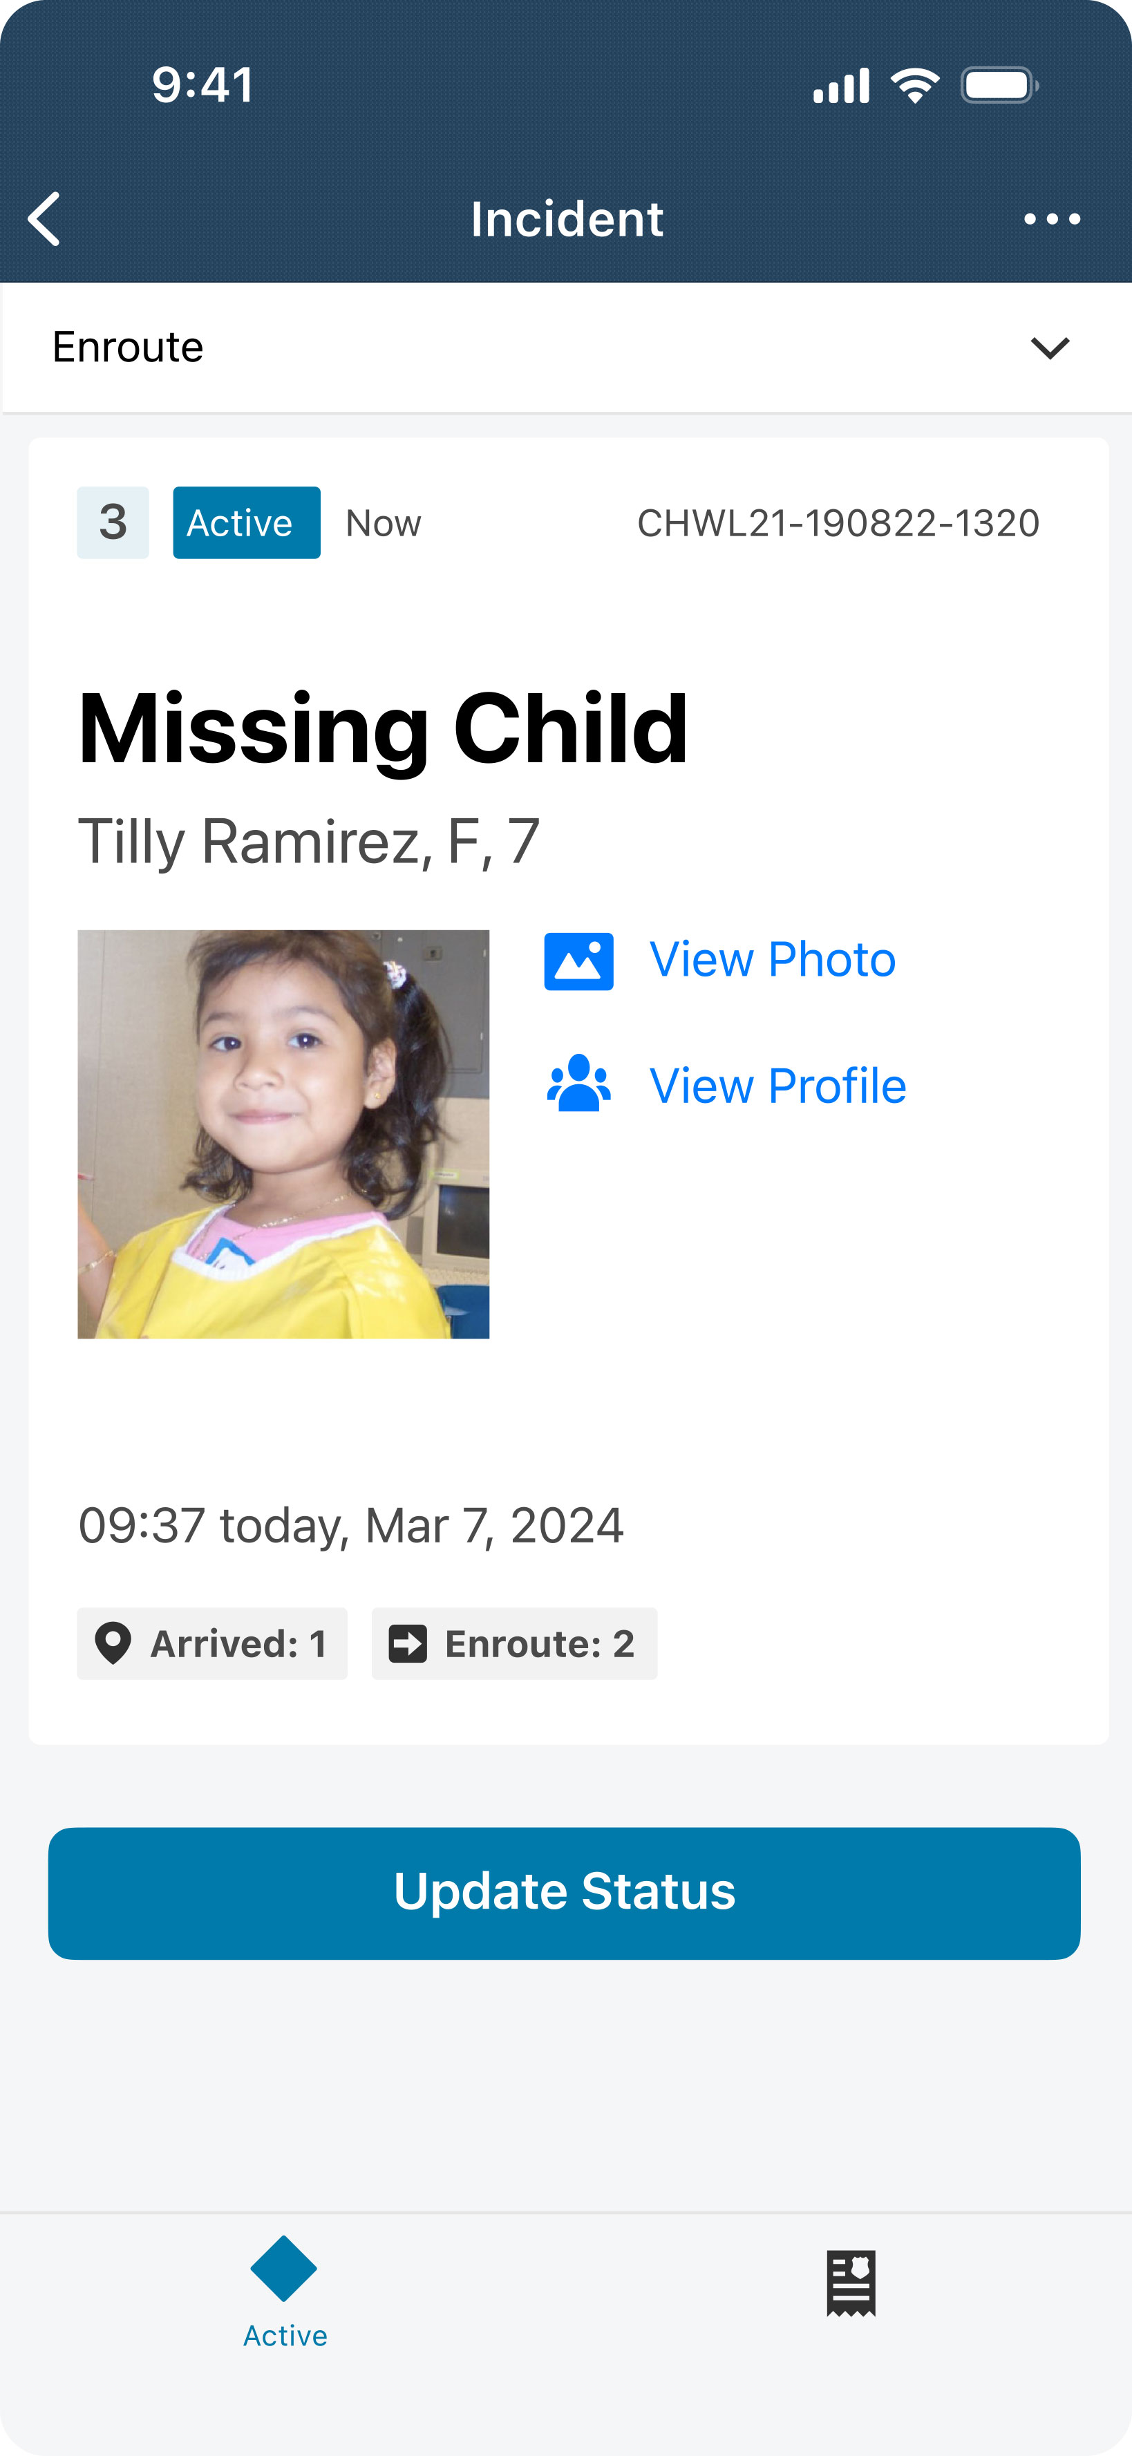The height and width of the screenshot is (2456, 1132).
Task: Click the location pin icon in Arrived chip
Action: (113, 1643)
